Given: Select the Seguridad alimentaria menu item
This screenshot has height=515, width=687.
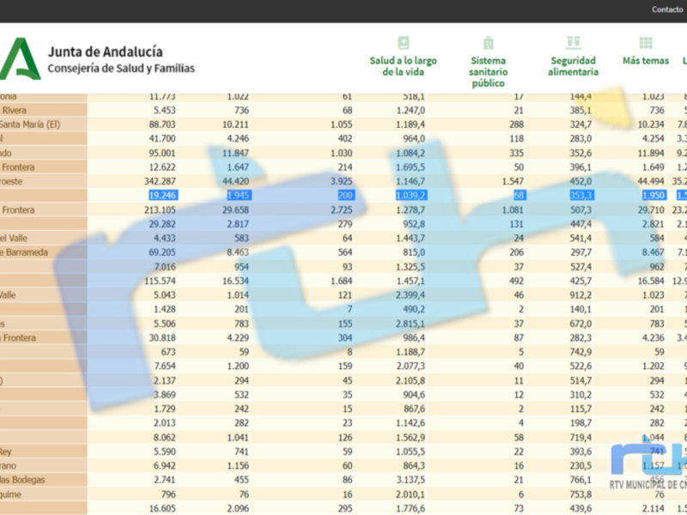Looking at the screenshot, I should pos(573,65).
